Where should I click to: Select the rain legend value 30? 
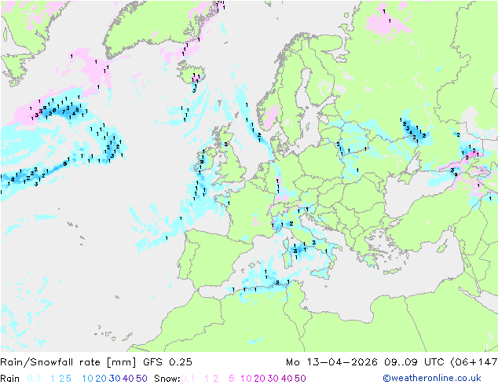coord(115,379)
